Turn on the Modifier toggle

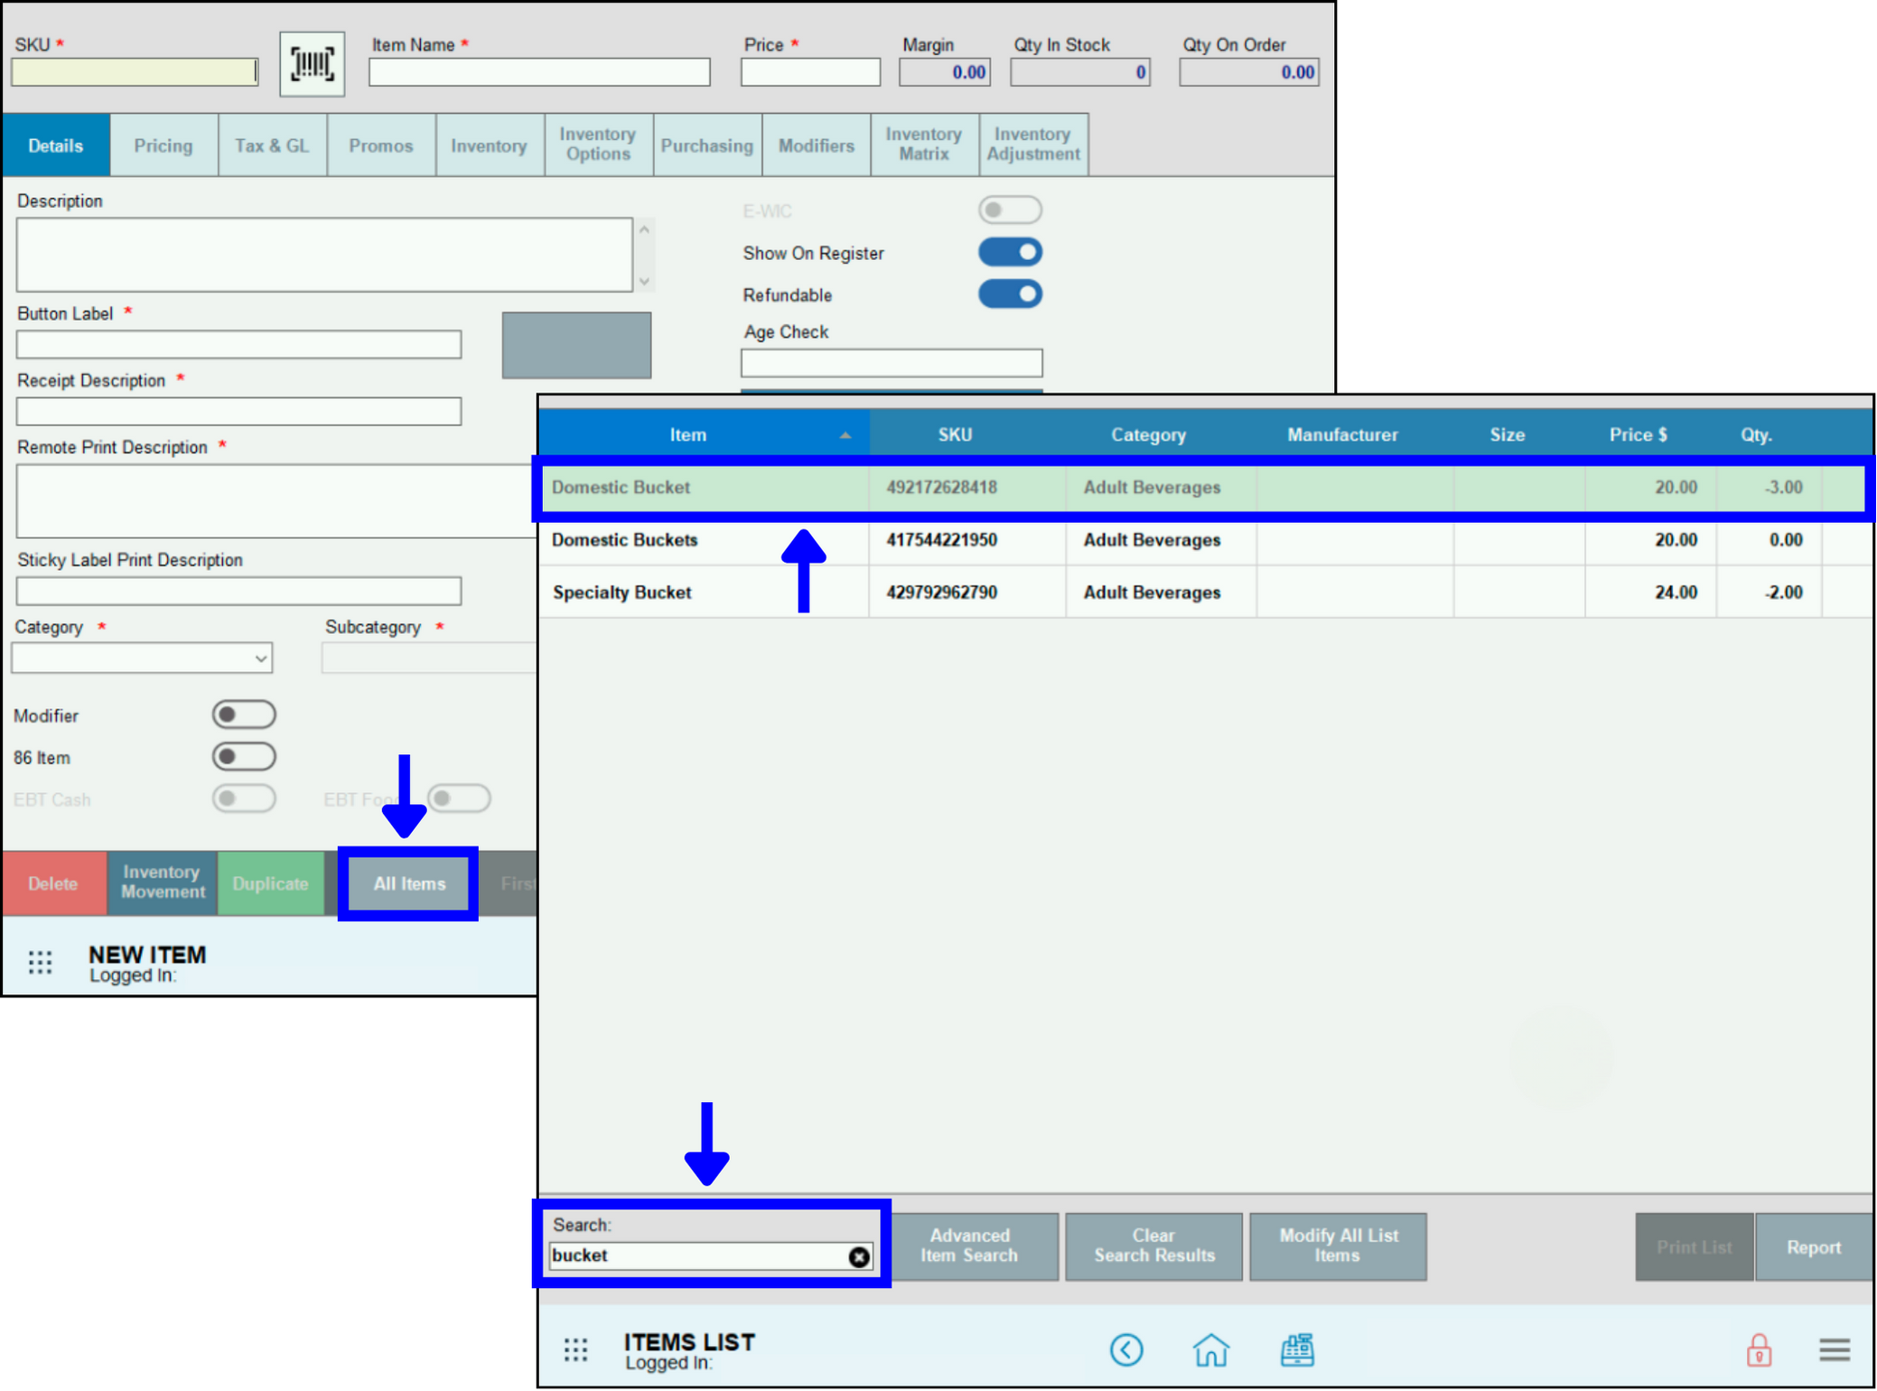pyautogui.click(x=244, y=715)
